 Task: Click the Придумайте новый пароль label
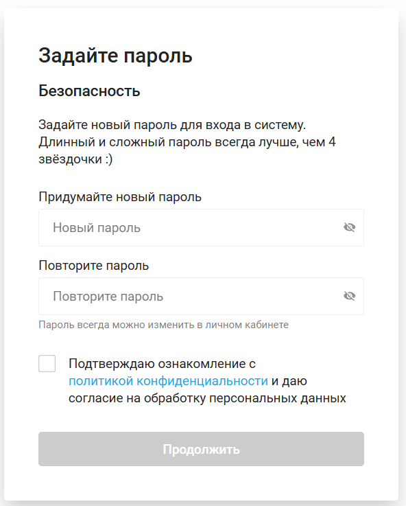tap(120, 197)
